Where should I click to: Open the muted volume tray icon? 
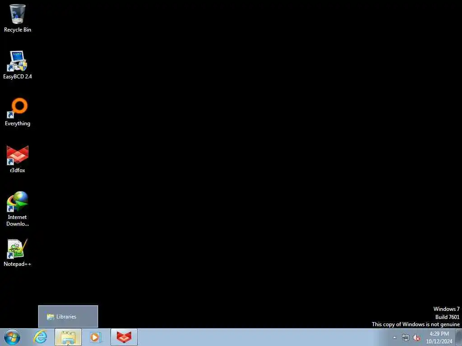click(x=416, y=338)
